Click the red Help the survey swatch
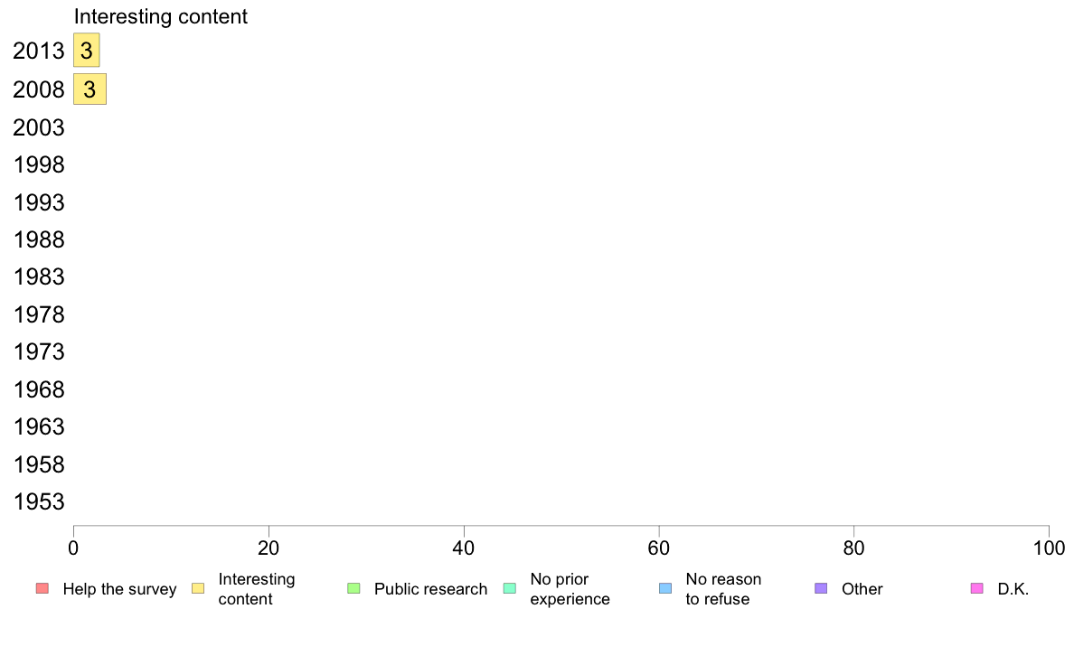 [x=42, y=589]
